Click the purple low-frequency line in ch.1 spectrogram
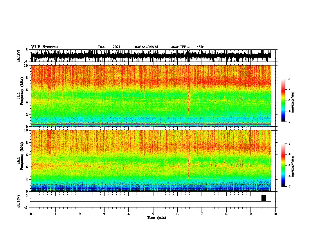310x240 pixels. [x=151, y=124]
